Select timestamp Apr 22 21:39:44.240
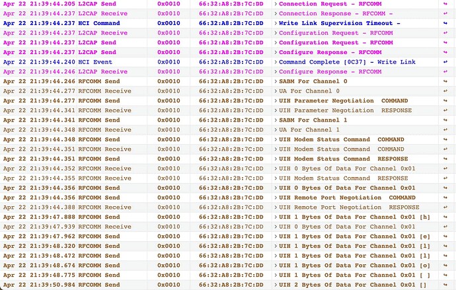This screenshot has width=456, height=290. coord(39,62)
